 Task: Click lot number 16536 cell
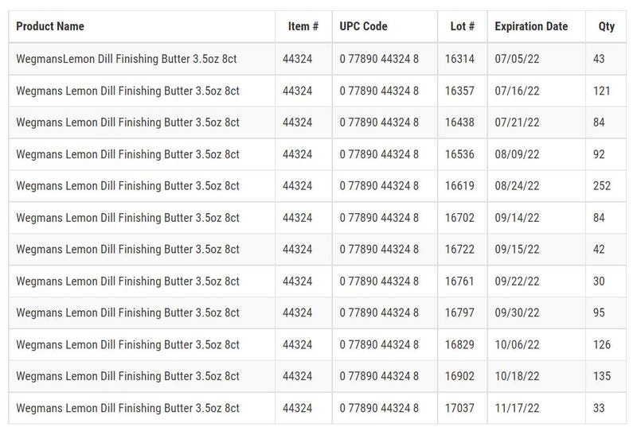[459, 154]
